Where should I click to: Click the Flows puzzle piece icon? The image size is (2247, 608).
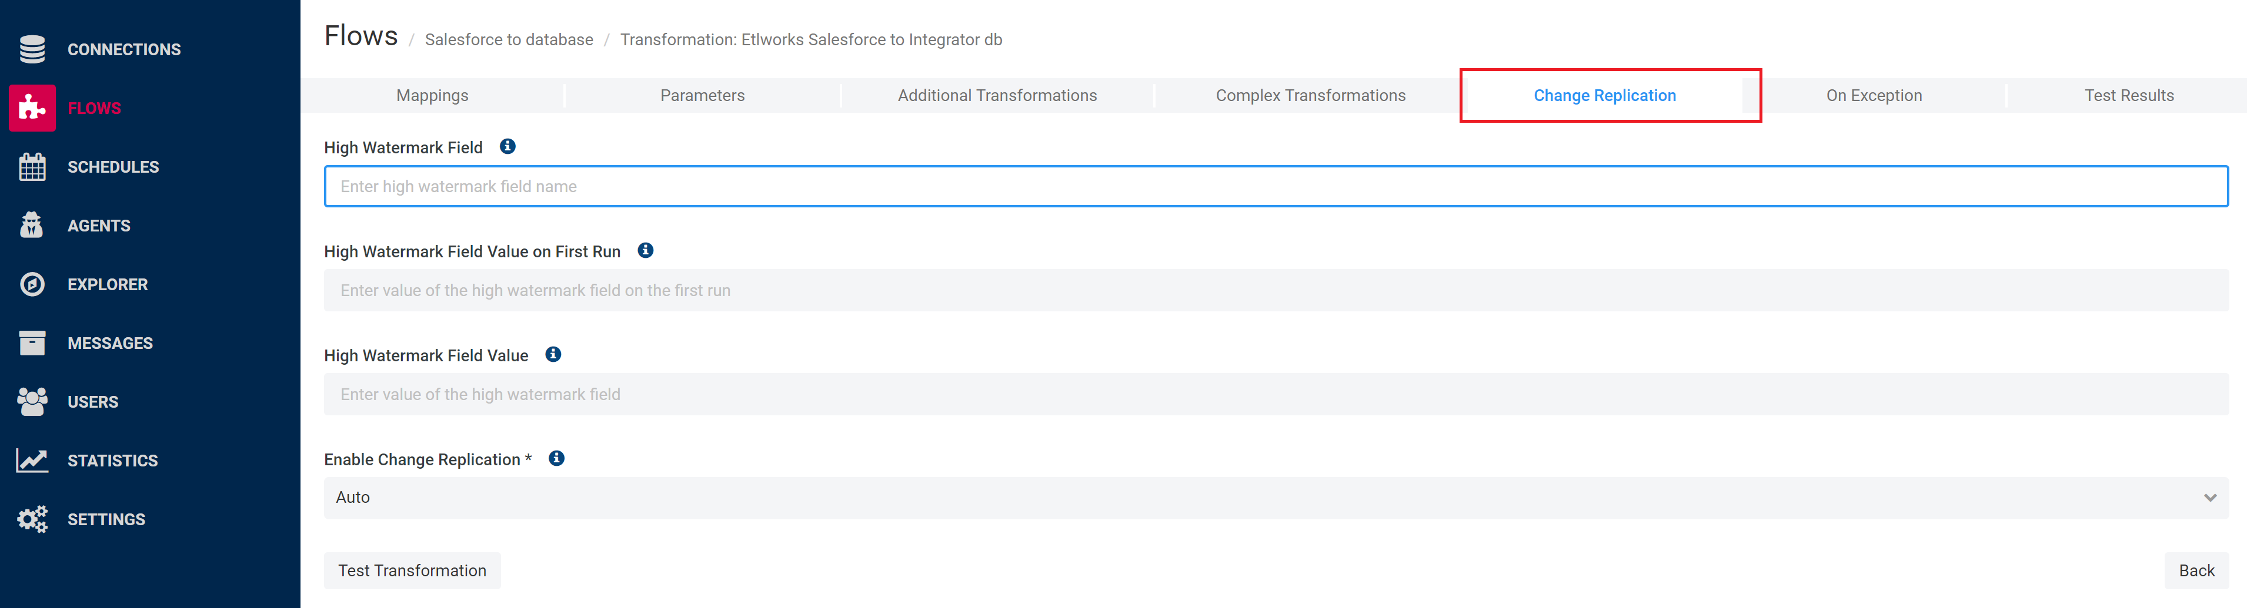(32, 108)
